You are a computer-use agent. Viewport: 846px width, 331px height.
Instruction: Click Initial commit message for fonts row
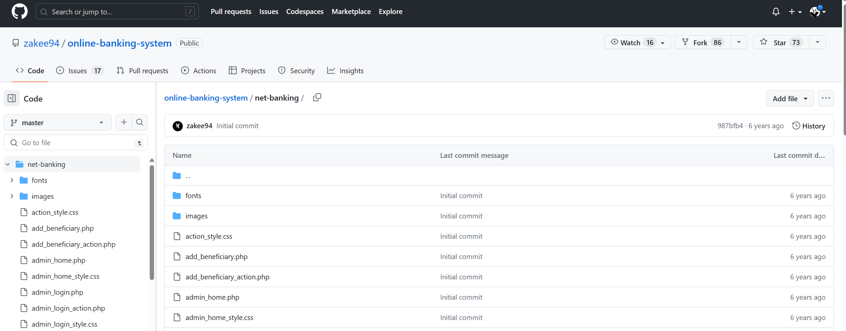pos(461,195)
